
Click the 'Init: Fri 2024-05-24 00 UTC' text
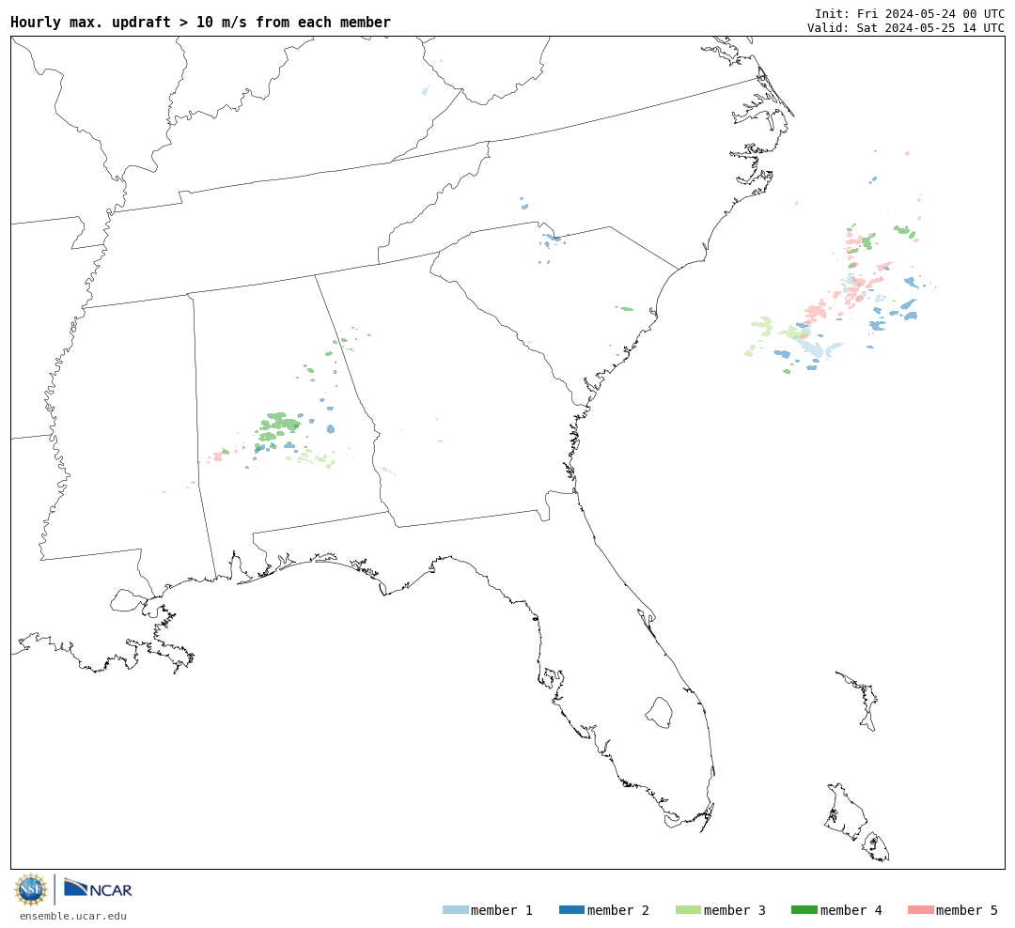(910, 13)
